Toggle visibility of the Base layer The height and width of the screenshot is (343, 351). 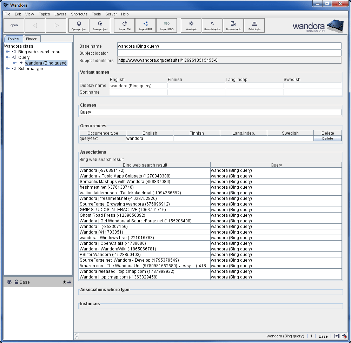point(8,282)
